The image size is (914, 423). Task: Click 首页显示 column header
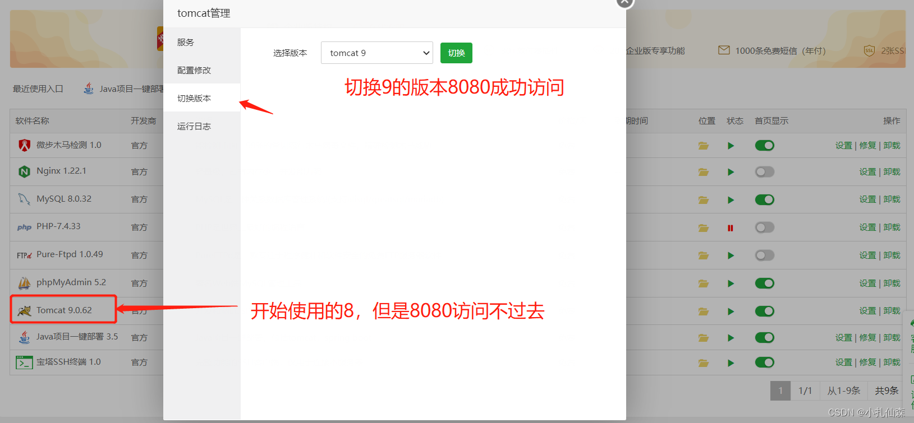pyautogui.click(x=771, y=120)
